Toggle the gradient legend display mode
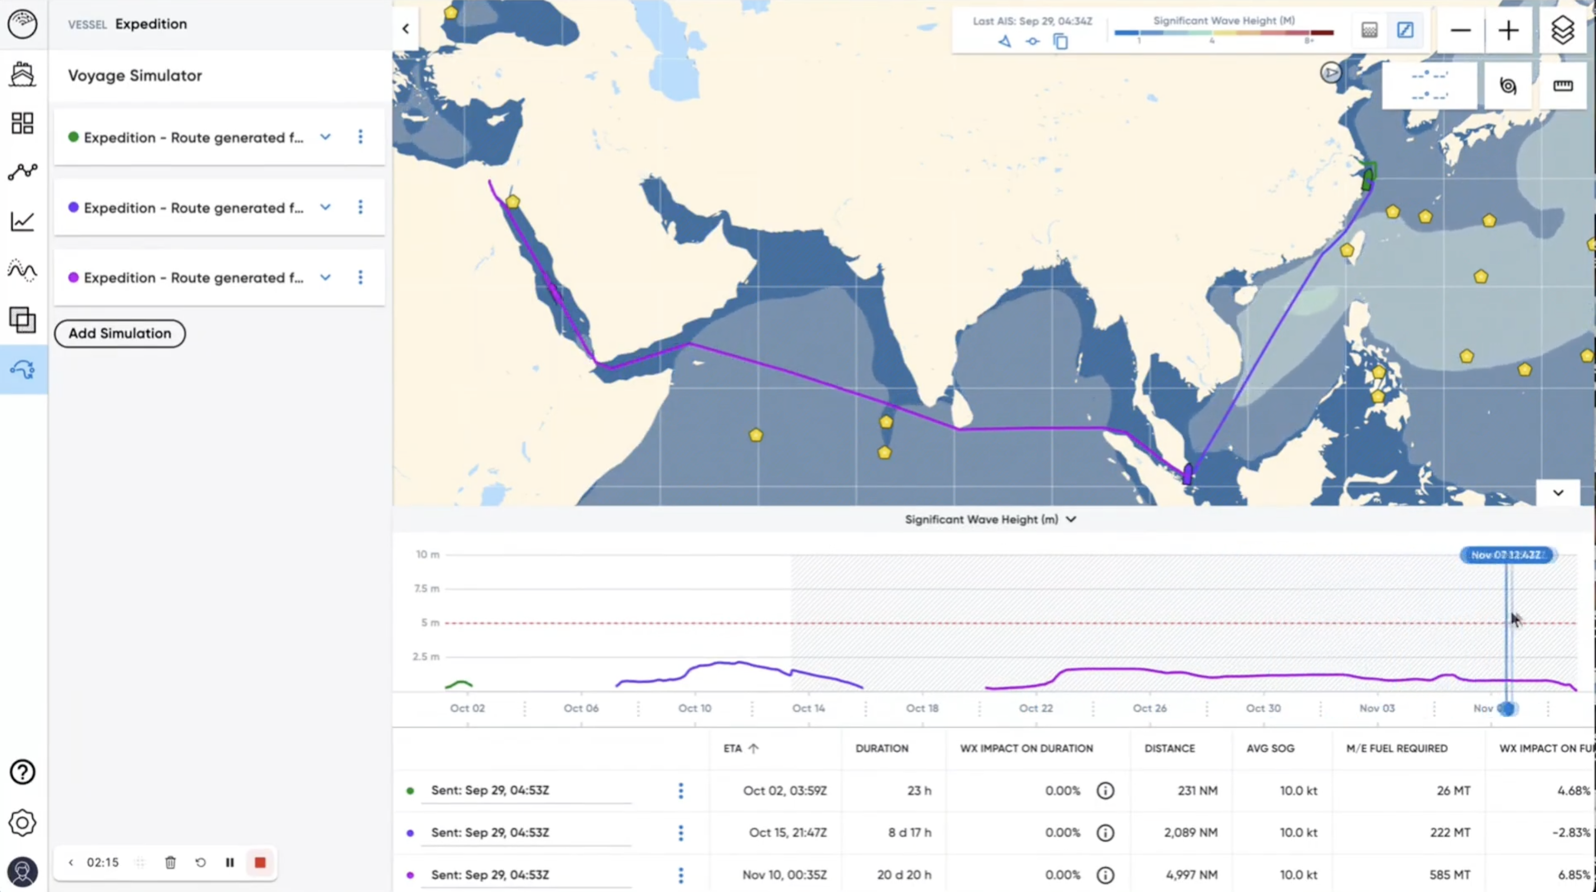Viewport: 1596px width, 892px height. [x=1370, y=29]
